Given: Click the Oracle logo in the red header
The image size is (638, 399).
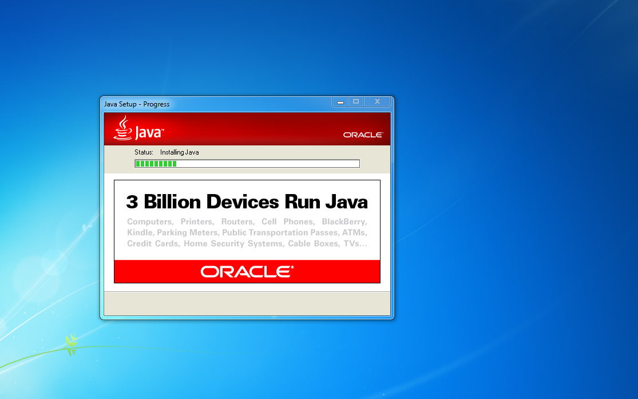Looking at the screenshot, I should coord(363,135).
